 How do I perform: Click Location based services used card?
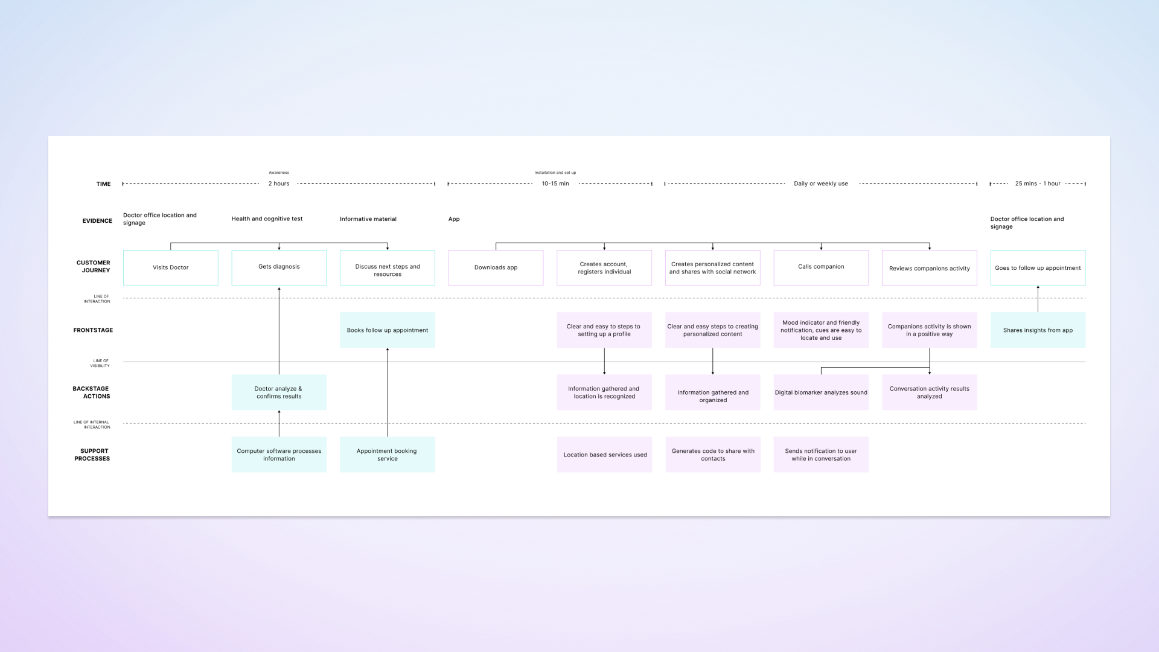(x=604, y=455)
